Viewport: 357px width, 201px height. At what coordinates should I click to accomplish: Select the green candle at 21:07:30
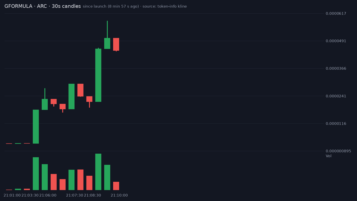(x=71, y=96)
